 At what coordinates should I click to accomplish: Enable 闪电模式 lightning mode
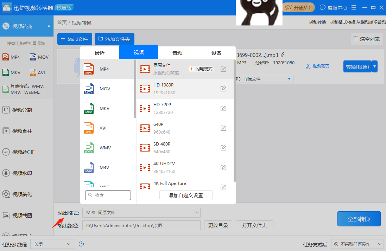coord(201,69)
